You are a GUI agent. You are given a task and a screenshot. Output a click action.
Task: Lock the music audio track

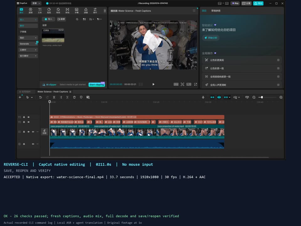(x=24, y=144)
